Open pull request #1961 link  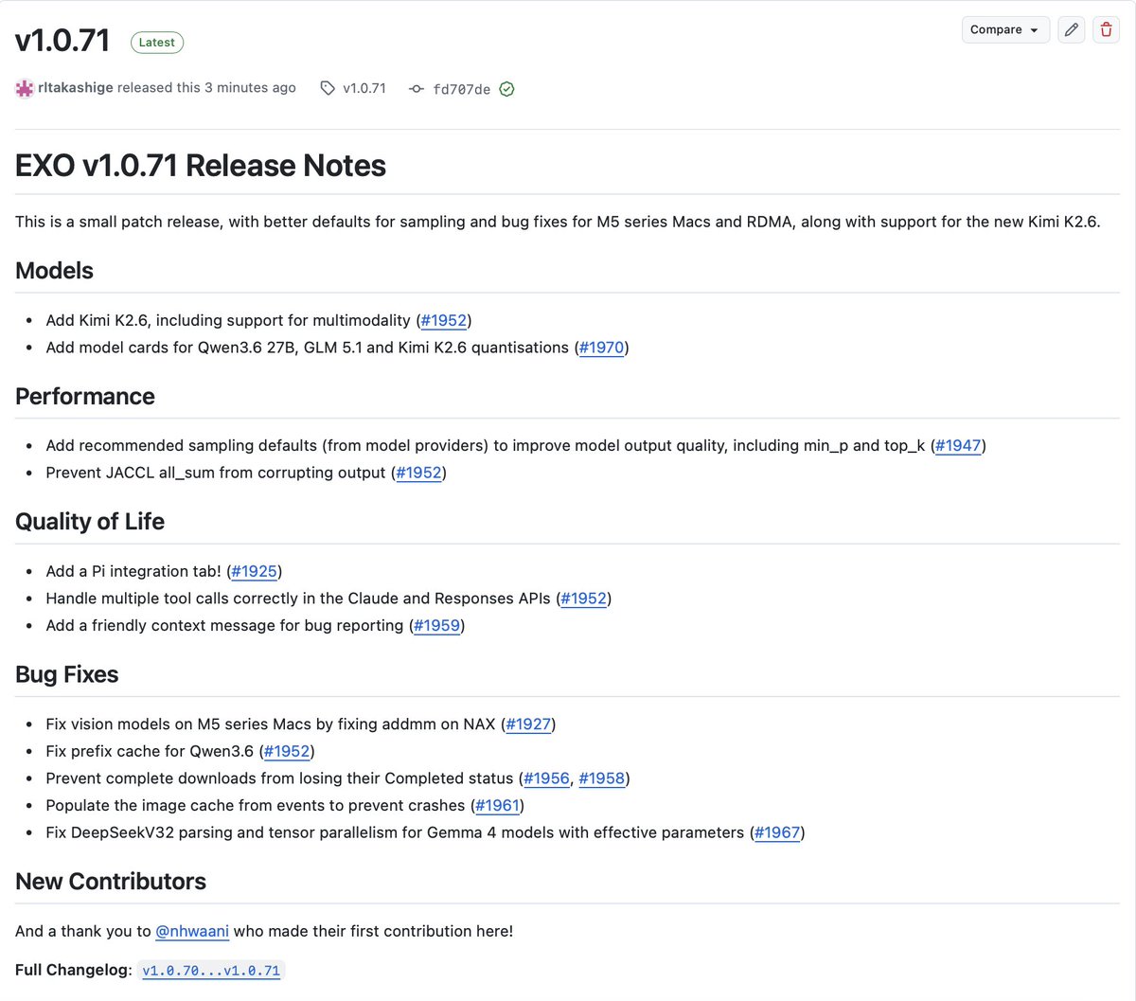[498, 805]
